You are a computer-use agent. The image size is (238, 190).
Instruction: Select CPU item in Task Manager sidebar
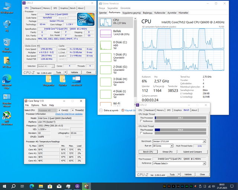click(116, 22)
